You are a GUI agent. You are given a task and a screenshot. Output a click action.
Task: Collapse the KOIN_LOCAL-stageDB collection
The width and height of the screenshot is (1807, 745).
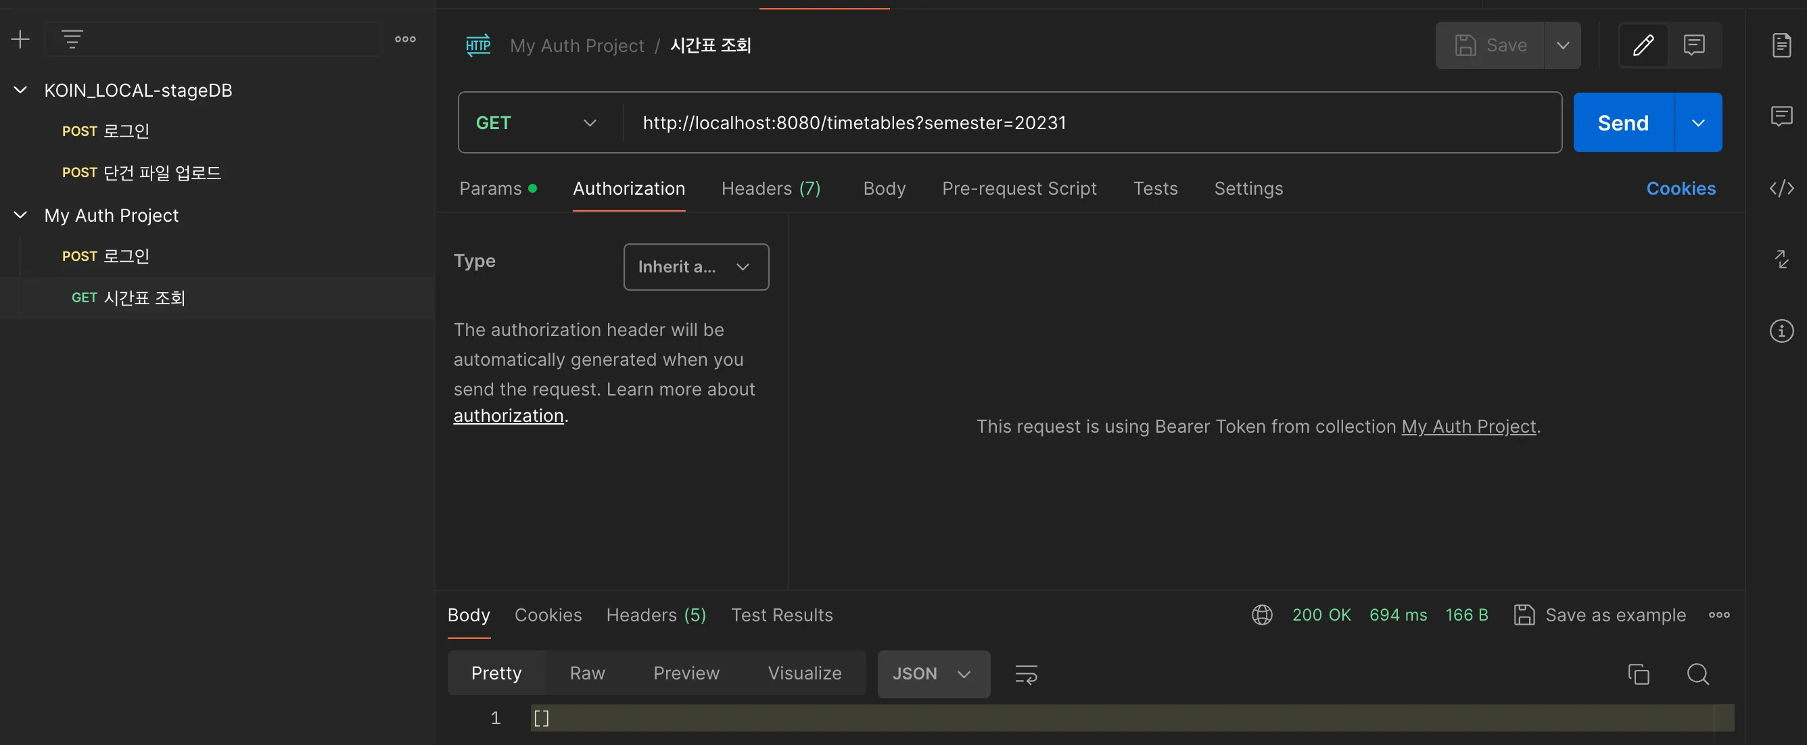[20, 90]
